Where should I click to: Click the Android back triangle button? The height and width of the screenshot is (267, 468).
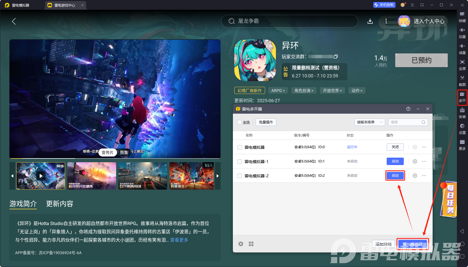click(462, 231)
